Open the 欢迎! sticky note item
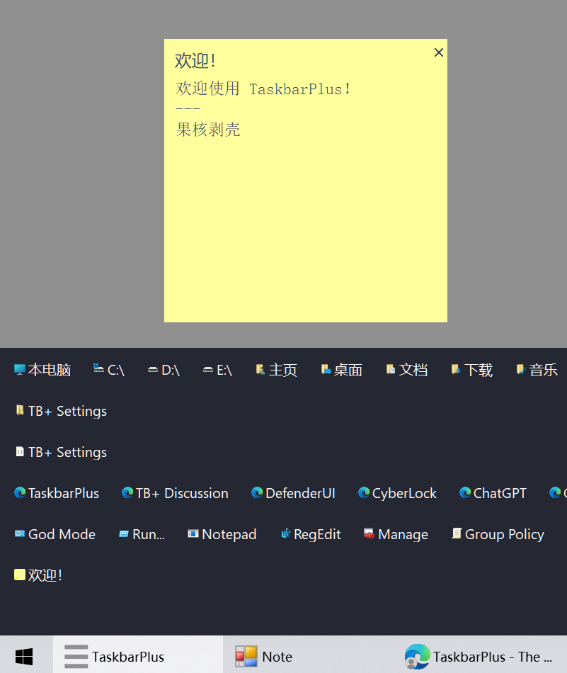The image size is (567, 673). point(38,575)
